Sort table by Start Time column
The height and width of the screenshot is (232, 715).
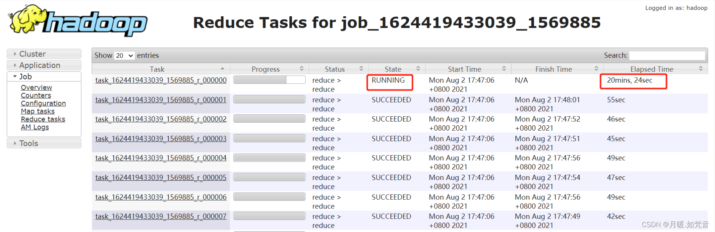coord(468,69)
